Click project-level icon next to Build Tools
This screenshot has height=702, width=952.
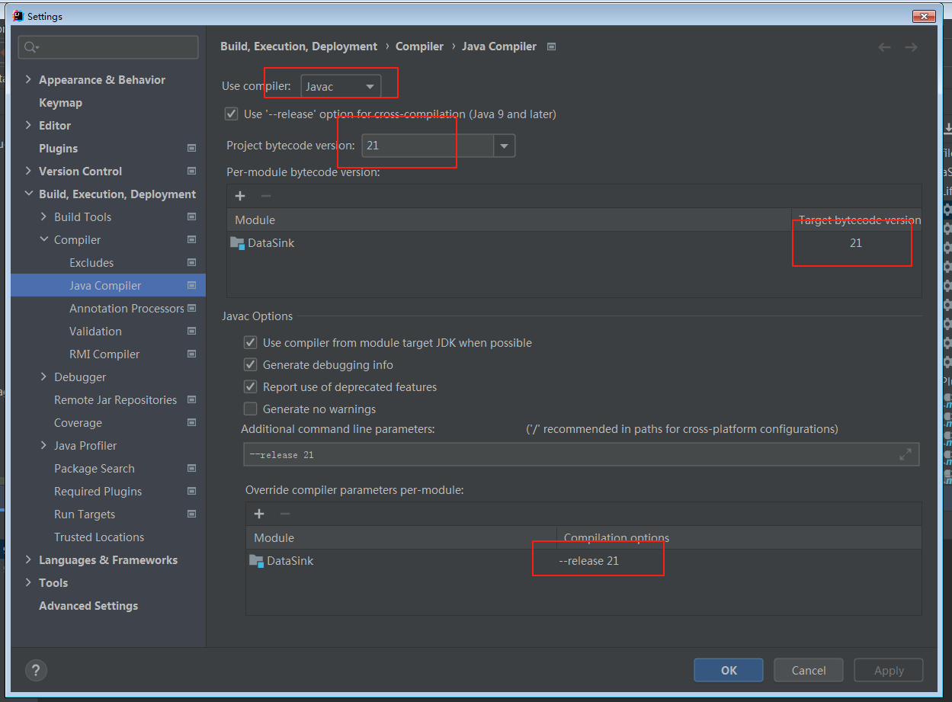click(191, 216)
